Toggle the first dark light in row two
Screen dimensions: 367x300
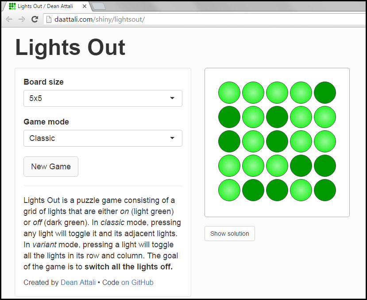(x=229, y=117)
